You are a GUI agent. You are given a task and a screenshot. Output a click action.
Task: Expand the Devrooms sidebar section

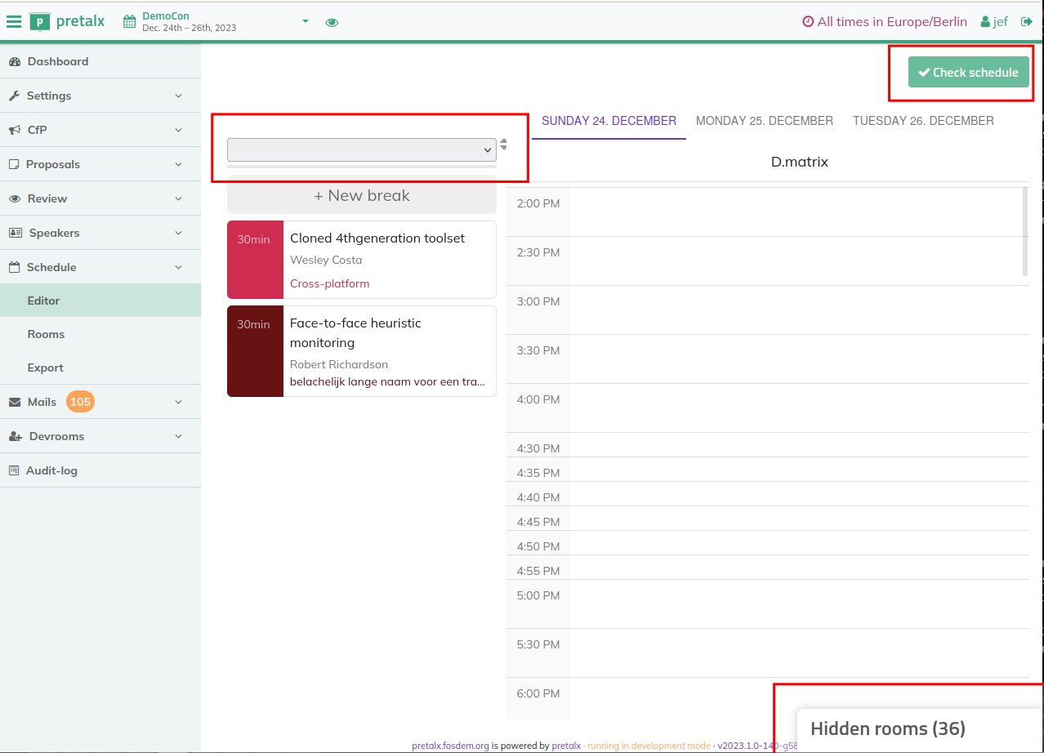[56, 436]
